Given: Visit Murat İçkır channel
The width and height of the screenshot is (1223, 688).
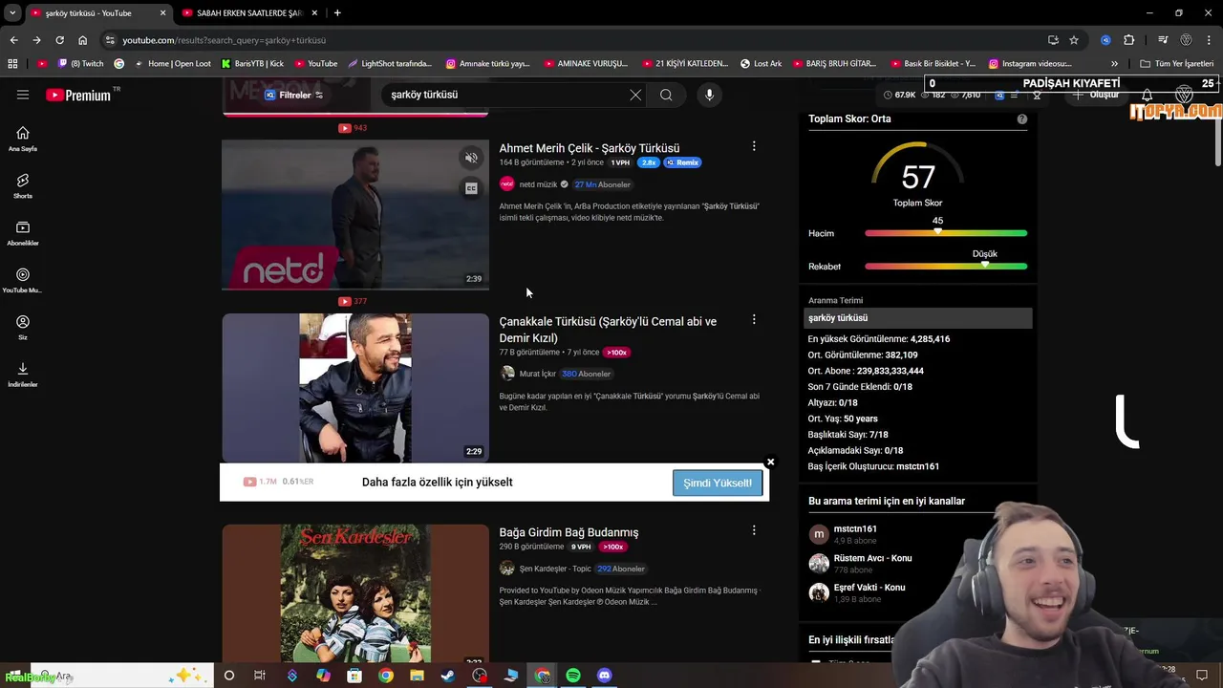Looking at the screenshot, I should click(x=537, y=374).
